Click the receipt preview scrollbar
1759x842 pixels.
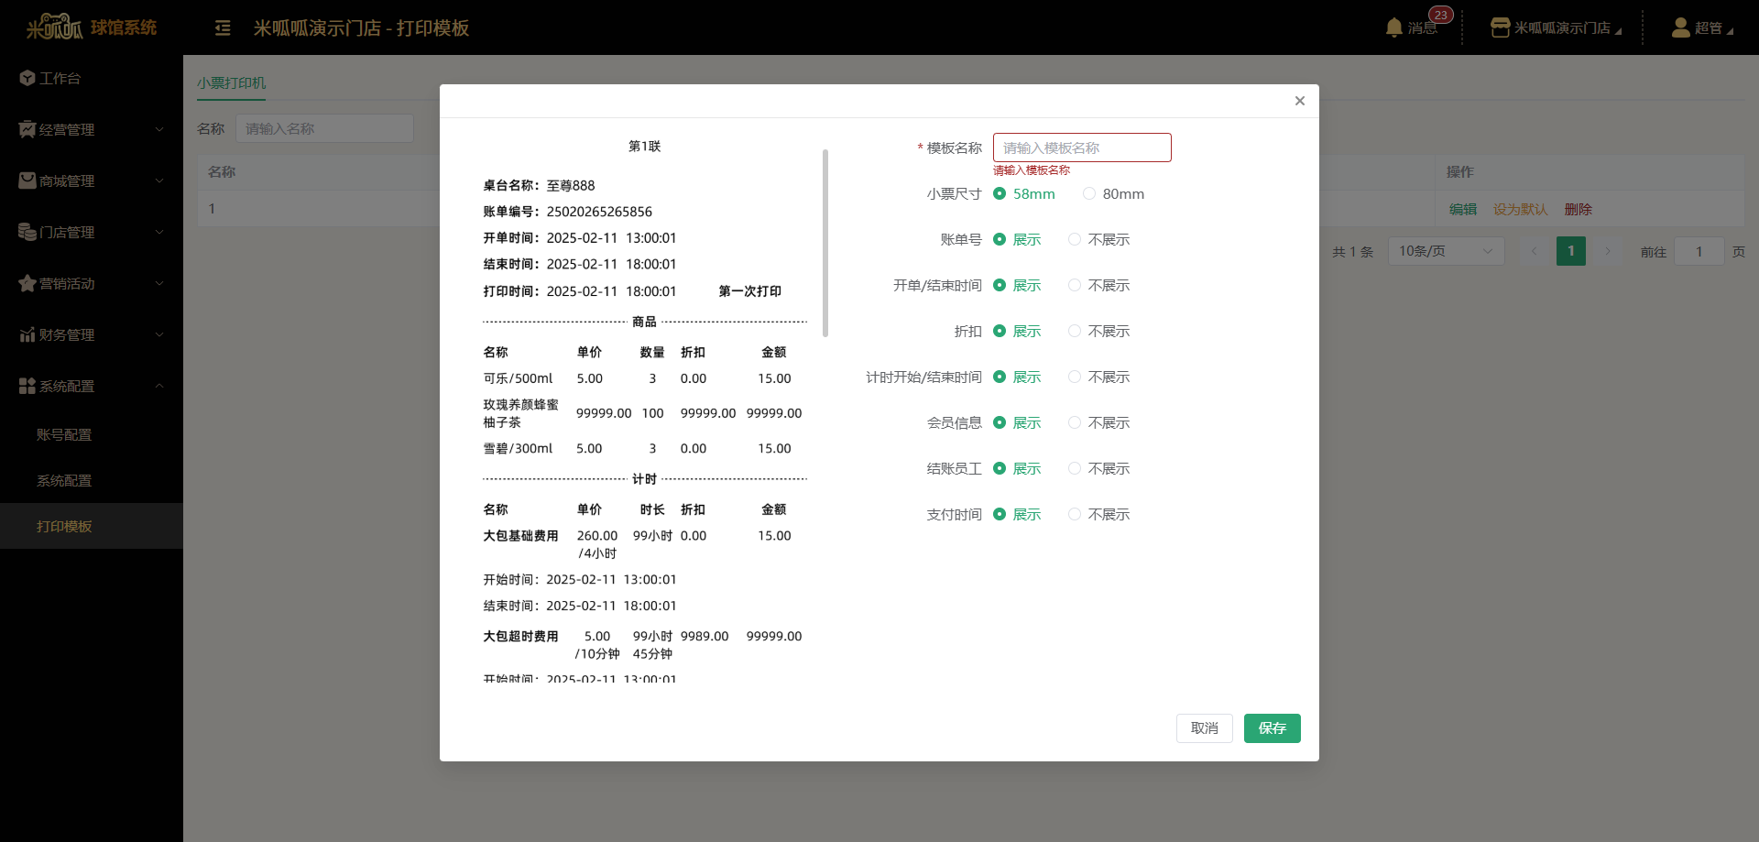tap(825, 243)
